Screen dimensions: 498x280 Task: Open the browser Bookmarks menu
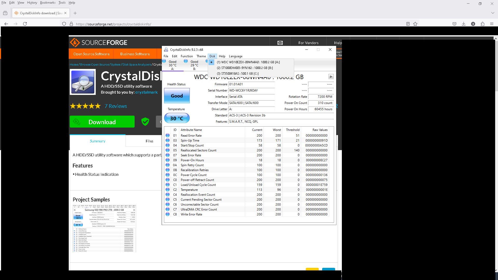point(48,3)
